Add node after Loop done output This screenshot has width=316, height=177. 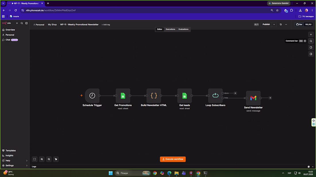[235, 93]
